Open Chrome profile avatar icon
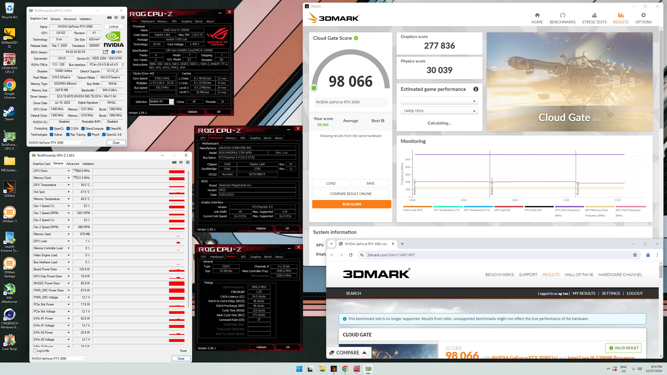 [648, 255]
